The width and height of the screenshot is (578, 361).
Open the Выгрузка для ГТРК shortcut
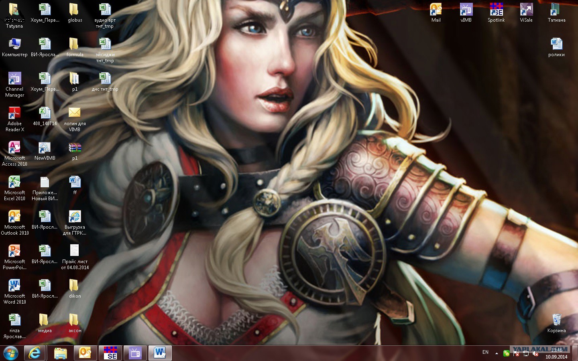(x=75, y=223)
